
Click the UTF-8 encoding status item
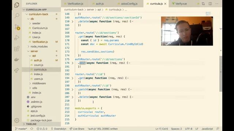pyautogui.click(x=189, y=129)
